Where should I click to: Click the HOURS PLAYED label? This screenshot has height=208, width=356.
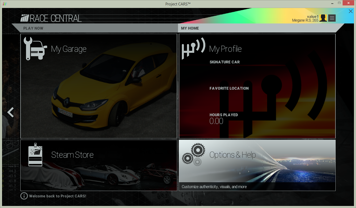coord(224,115)
